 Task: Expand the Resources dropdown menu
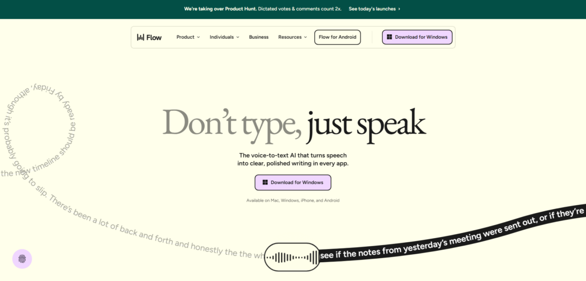coord(292,37)
